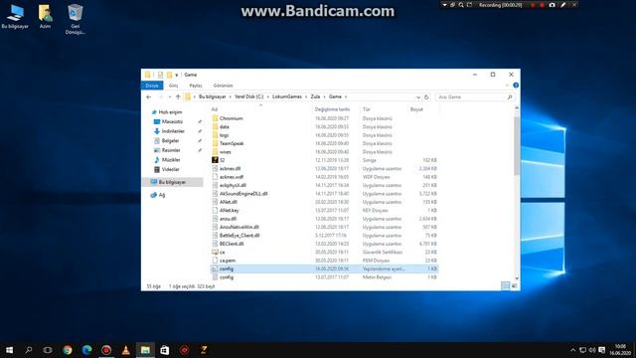The width and height of the screenshot is (636, 358).
Task: Sort files by Ad column
Action: (x=215, y=109)
